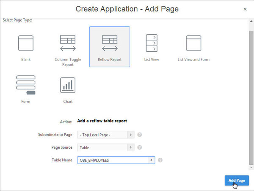Close the Add Page dialog
This screenshot has height=191, width=254.
(x=245, y=9)
